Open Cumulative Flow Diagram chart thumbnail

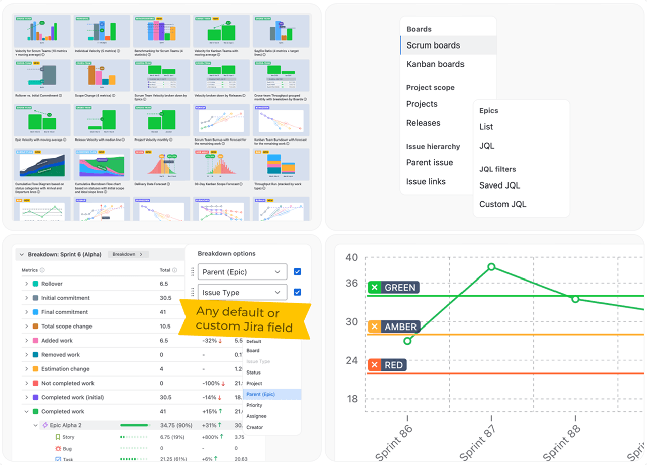(x=42, y=164)
